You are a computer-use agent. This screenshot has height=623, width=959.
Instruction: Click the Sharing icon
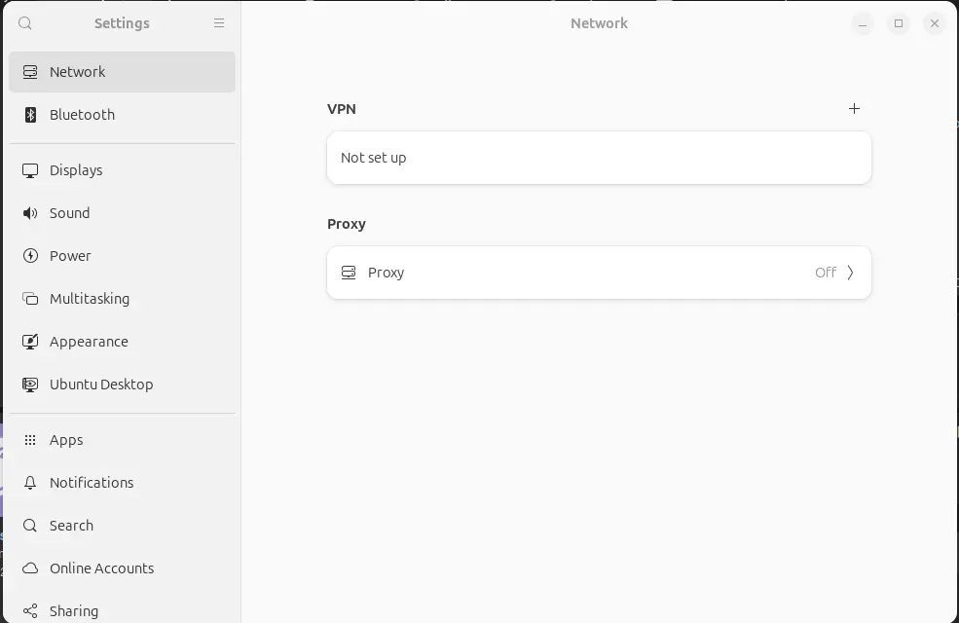tap(30, 611)
